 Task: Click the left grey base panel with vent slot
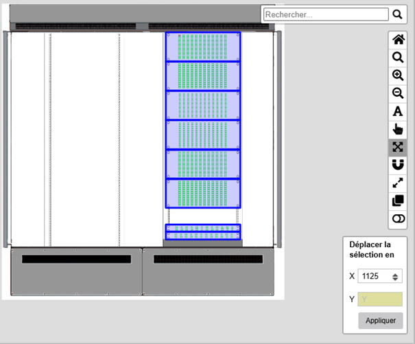76,271
